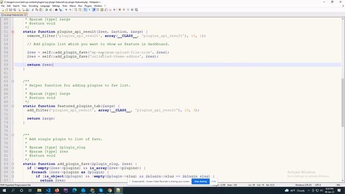The image size is (345, 194).
Task: Click the Close file toolbar icon
Action: (x=19, y=10)
